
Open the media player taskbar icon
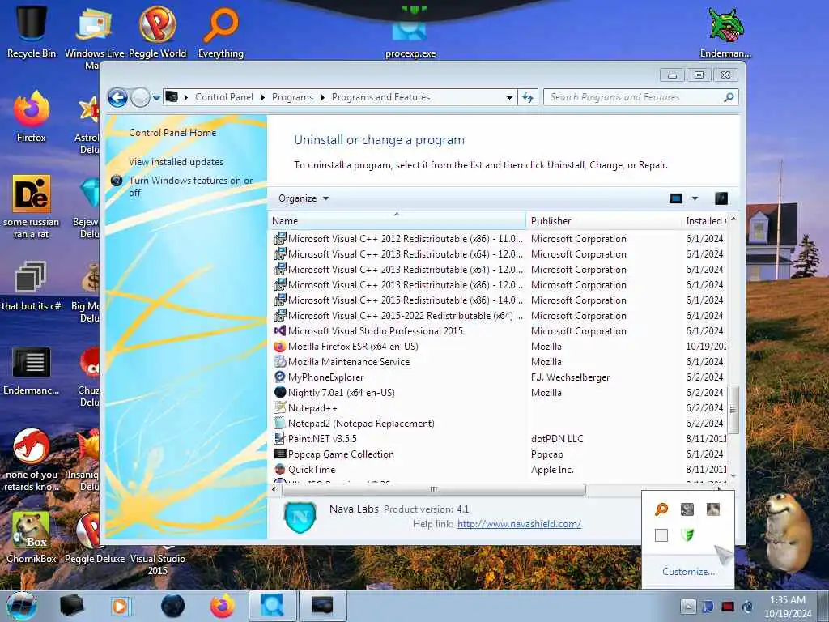click(x=120, y=606)
